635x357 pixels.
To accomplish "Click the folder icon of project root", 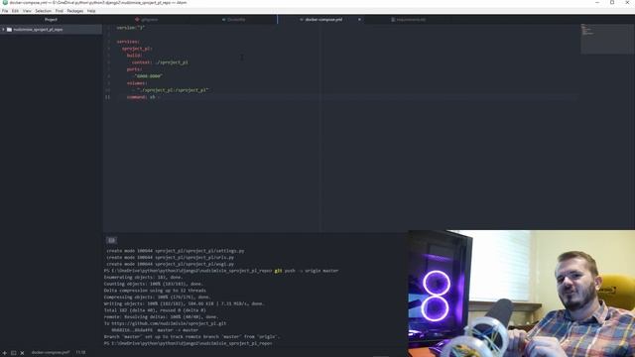I will [9, 30].
